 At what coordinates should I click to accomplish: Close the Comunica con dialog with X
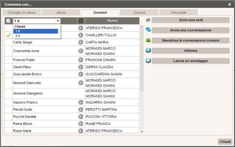click(x=230, y=5)
